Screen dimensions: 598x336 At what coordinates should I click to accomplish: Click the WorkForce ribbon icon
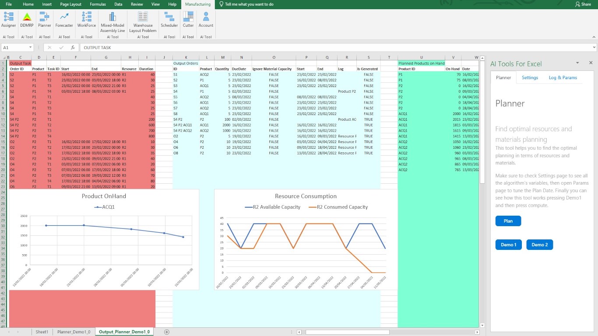[87, 20]
